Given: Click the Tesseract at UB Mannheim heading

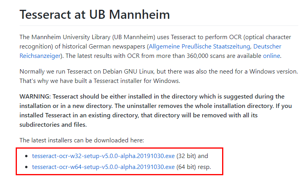Looking at the screenshot, I should click(95, 14).
